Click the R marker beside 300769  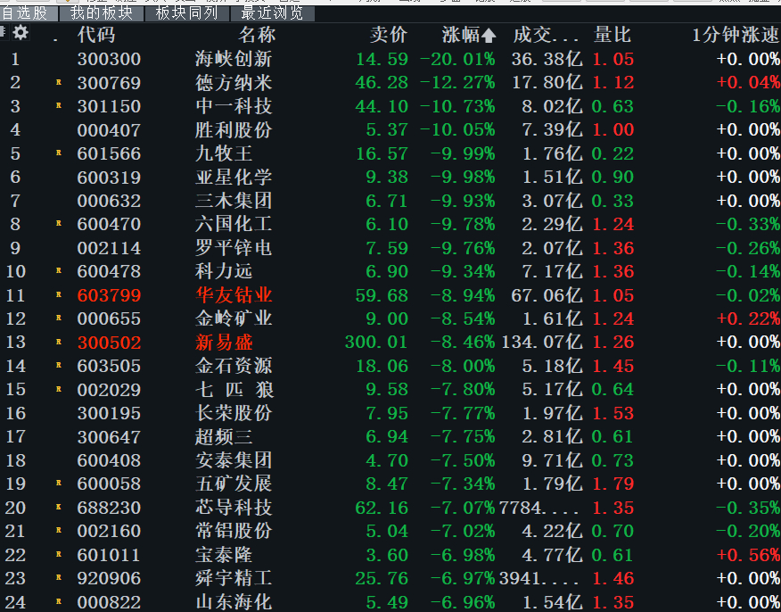pyautogui.click(x=58, y=82)
